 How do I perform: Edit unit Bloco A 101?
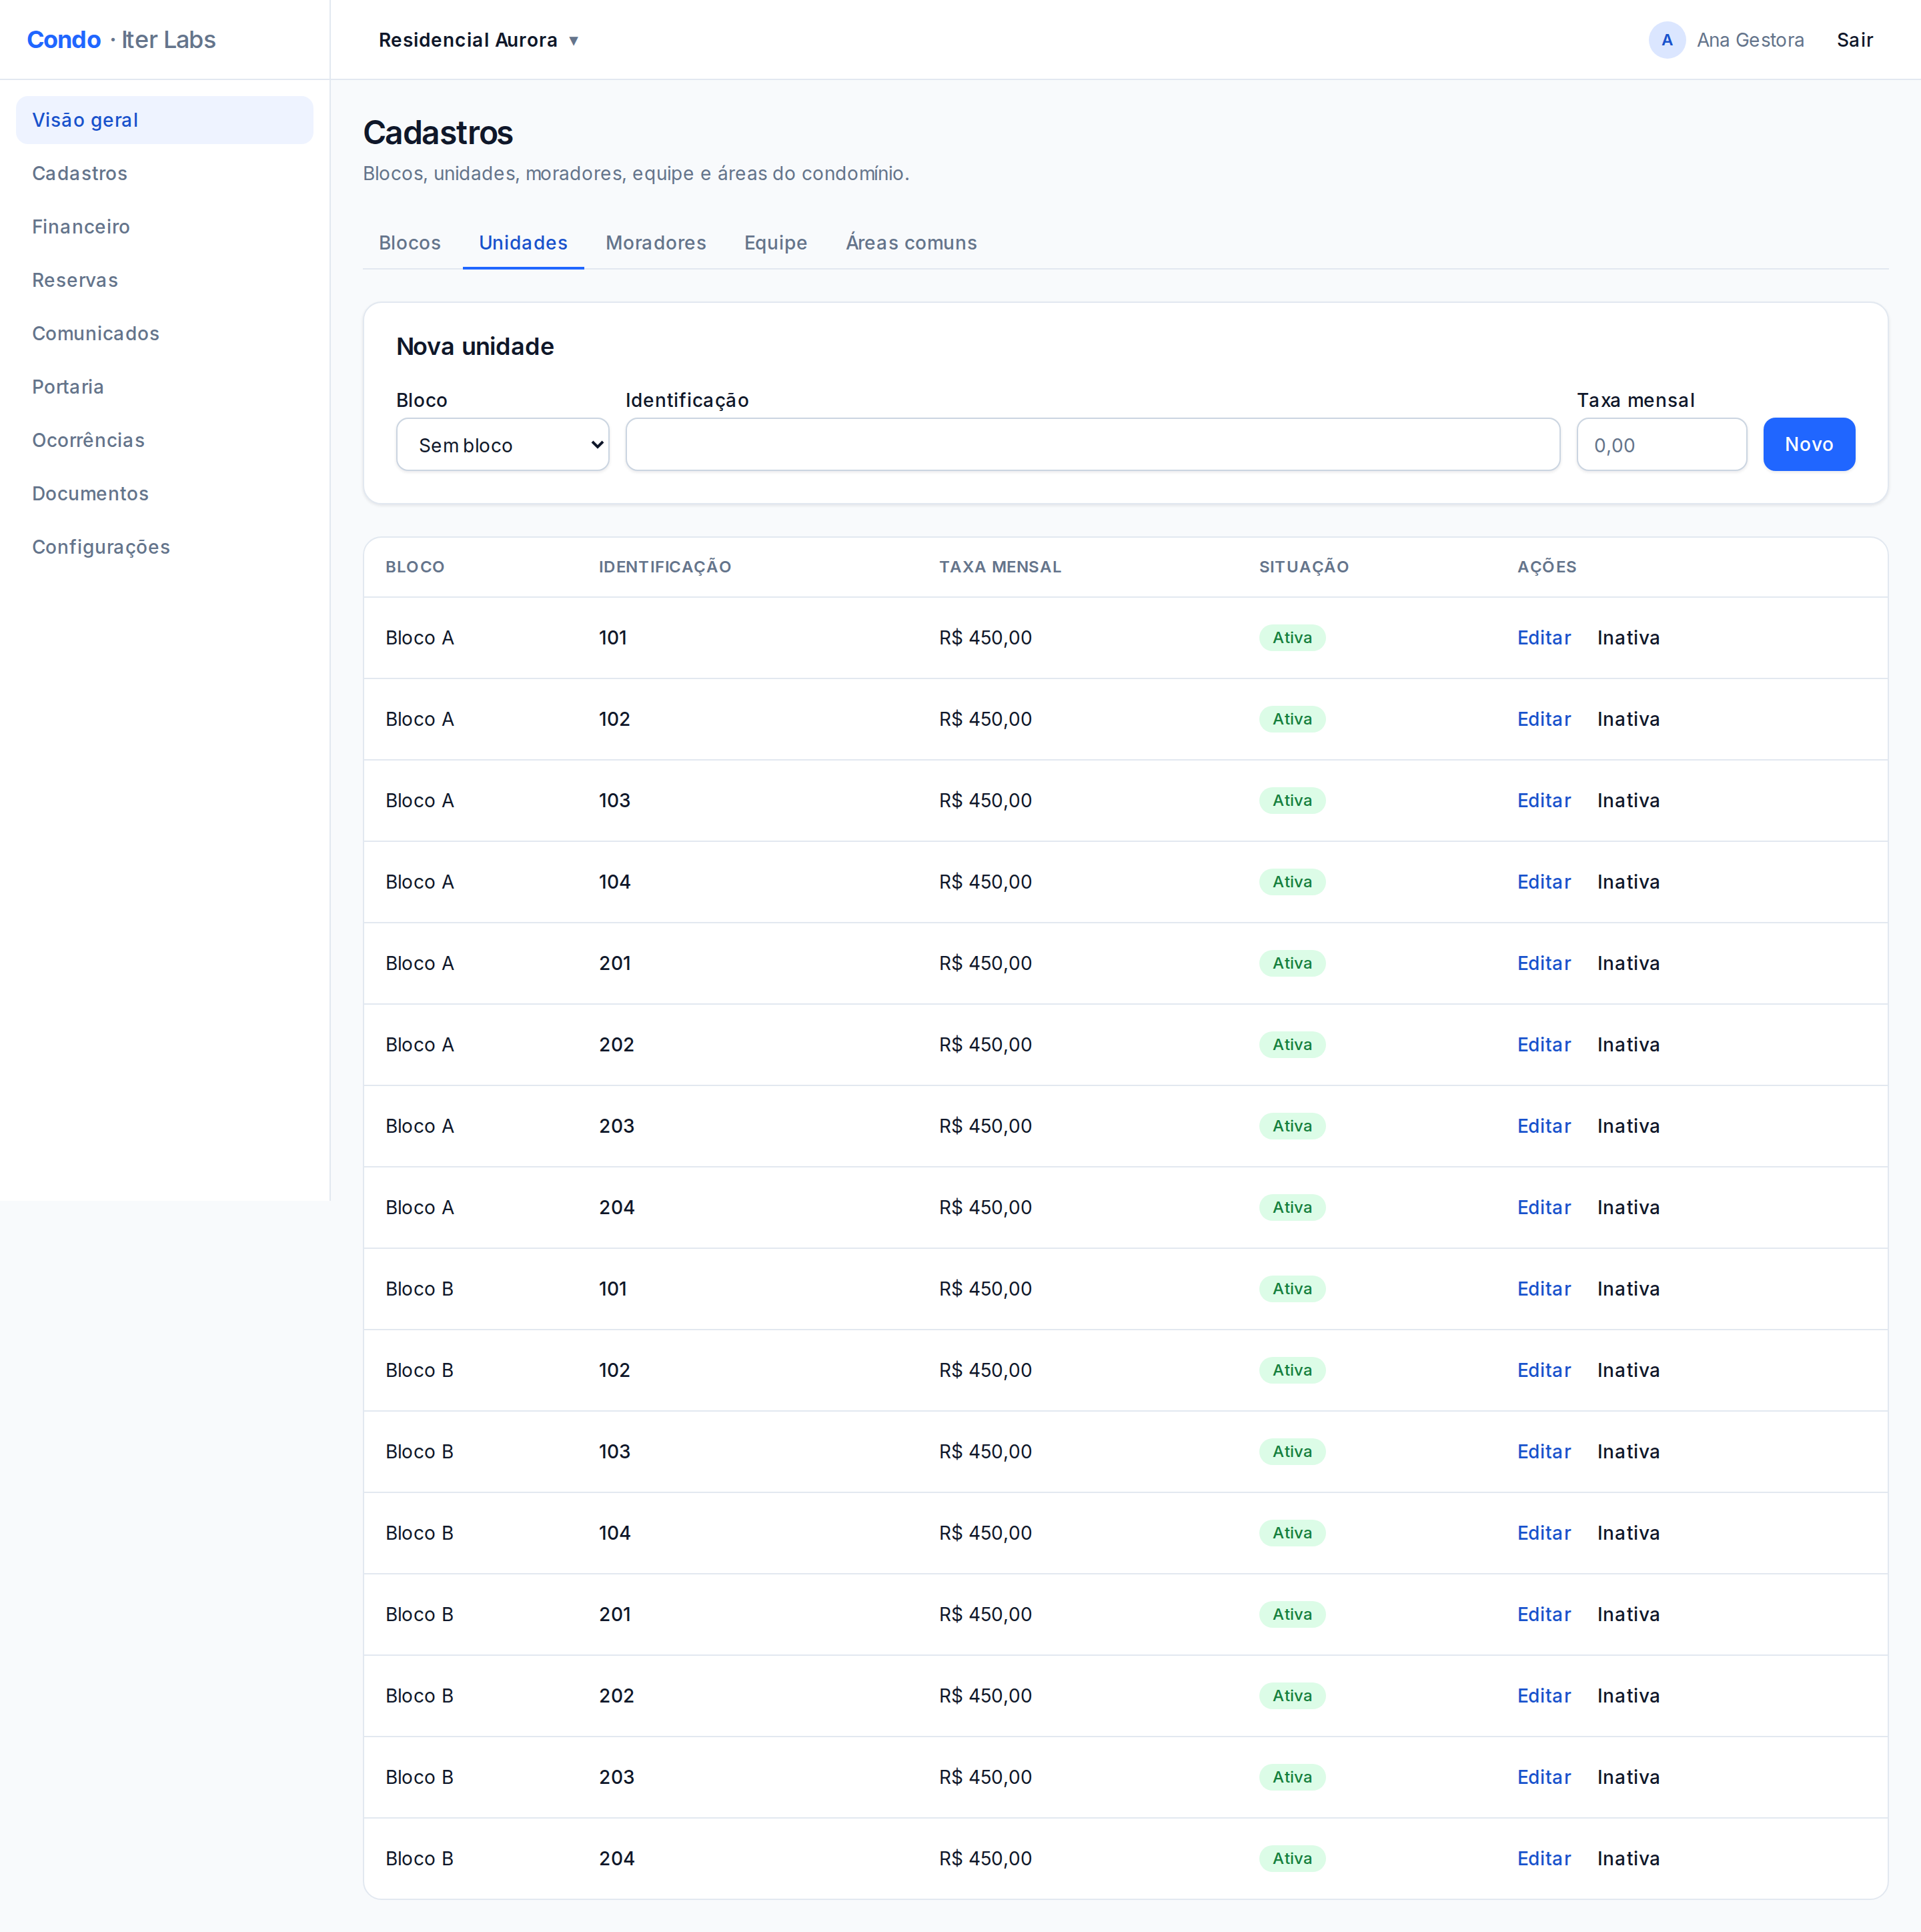coord(1543,638)
